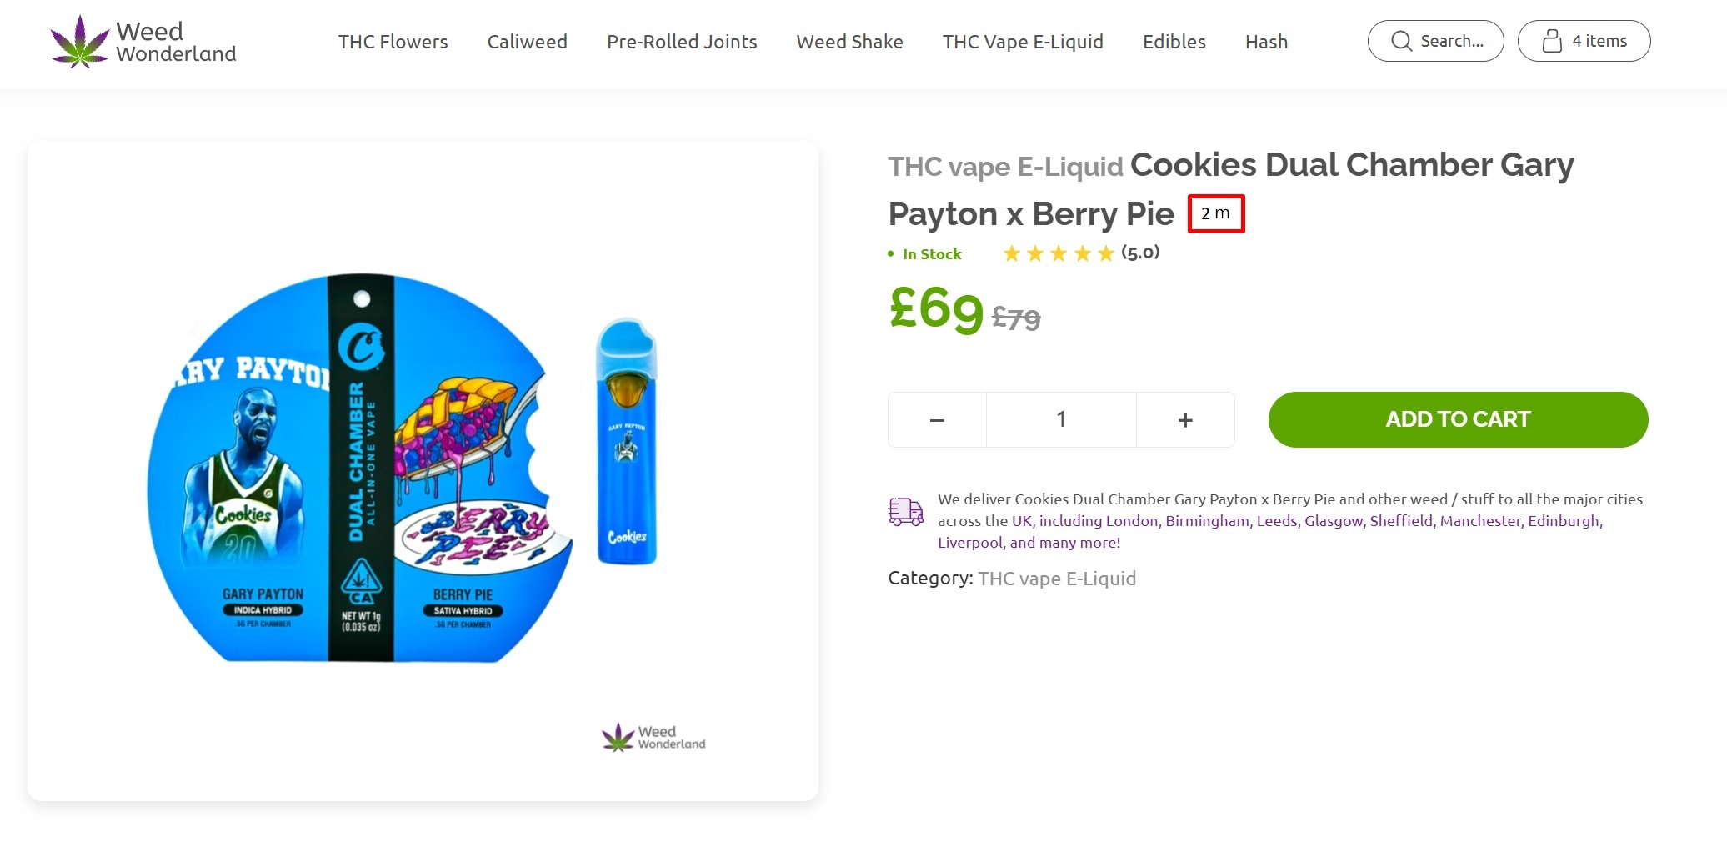Click the five-star rating

click(x=1058, y=253)
